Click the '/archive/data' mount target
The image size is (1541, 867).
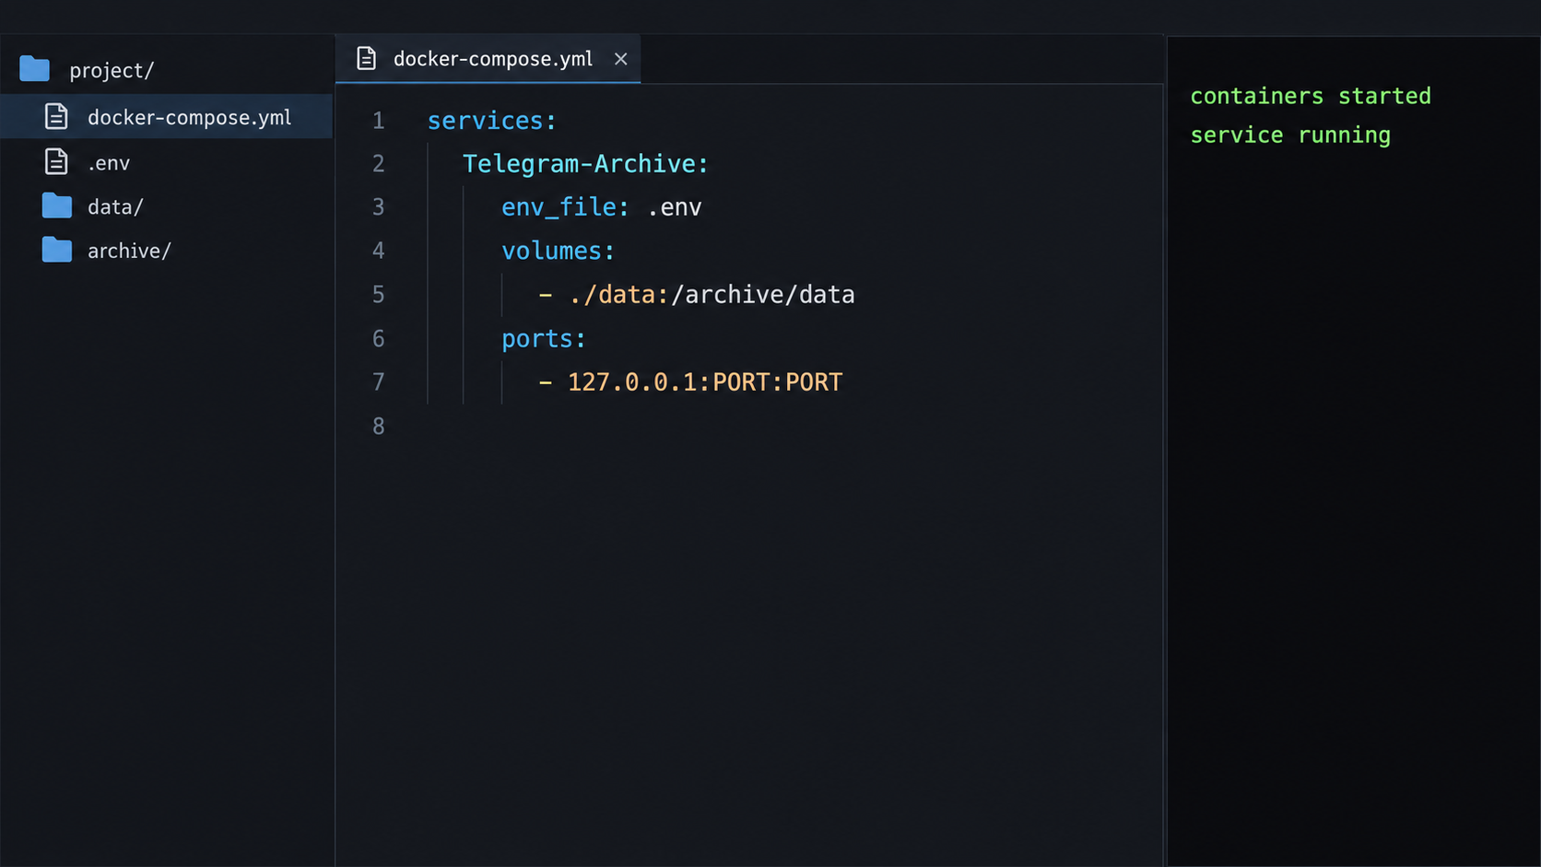point(763,295)
